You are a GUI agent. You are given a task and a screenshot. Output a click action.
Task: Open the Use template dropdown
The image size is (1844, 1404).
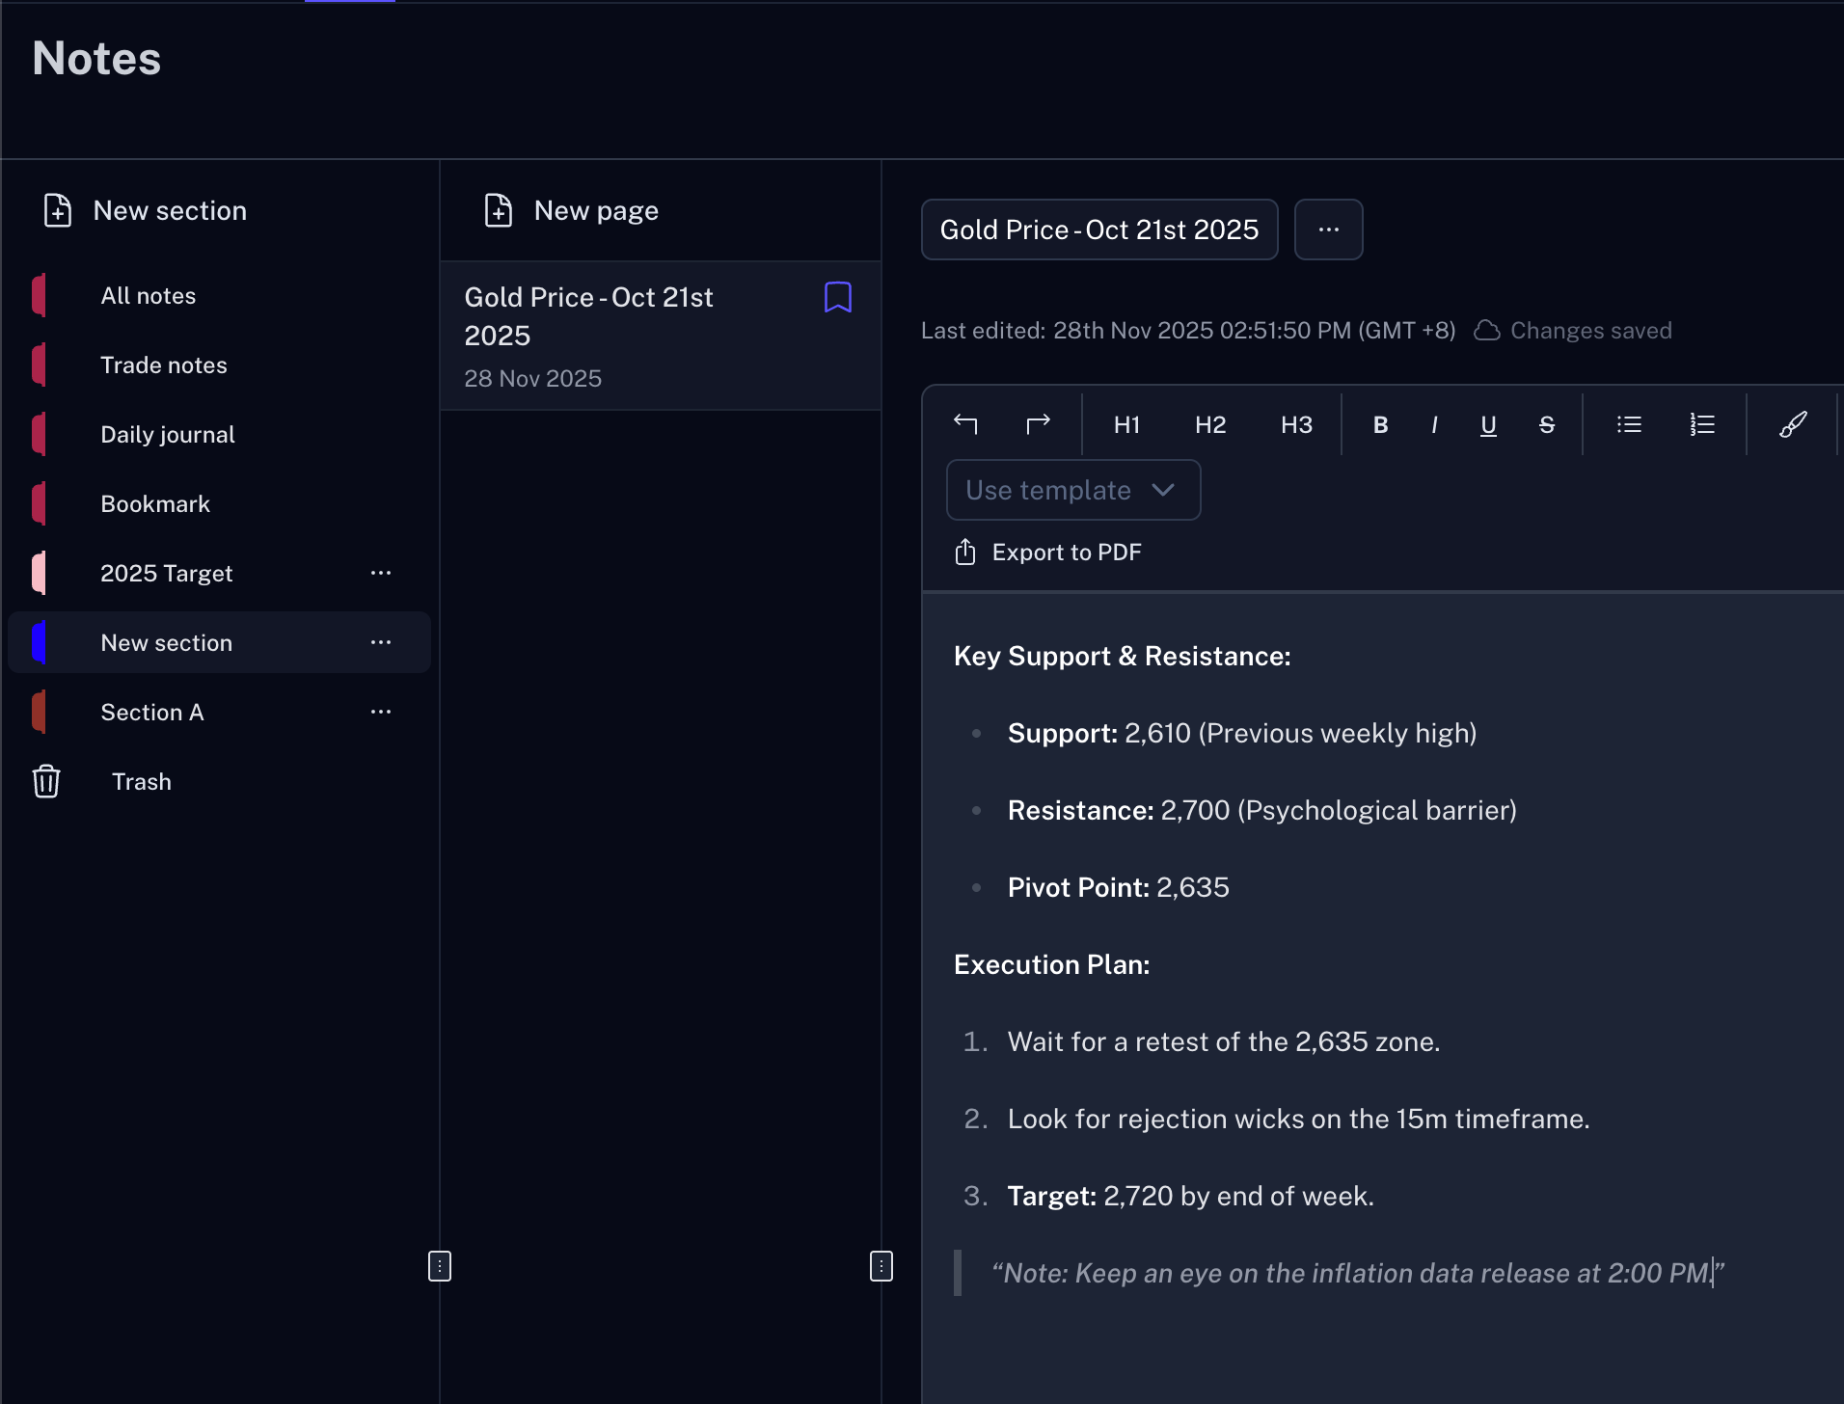1072,490
